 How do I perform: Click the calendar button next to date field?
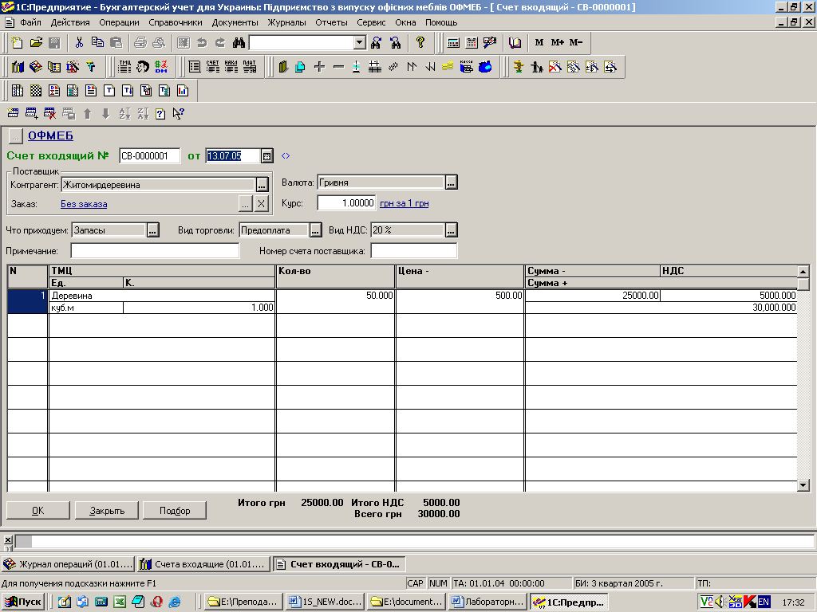click(266, 155)
